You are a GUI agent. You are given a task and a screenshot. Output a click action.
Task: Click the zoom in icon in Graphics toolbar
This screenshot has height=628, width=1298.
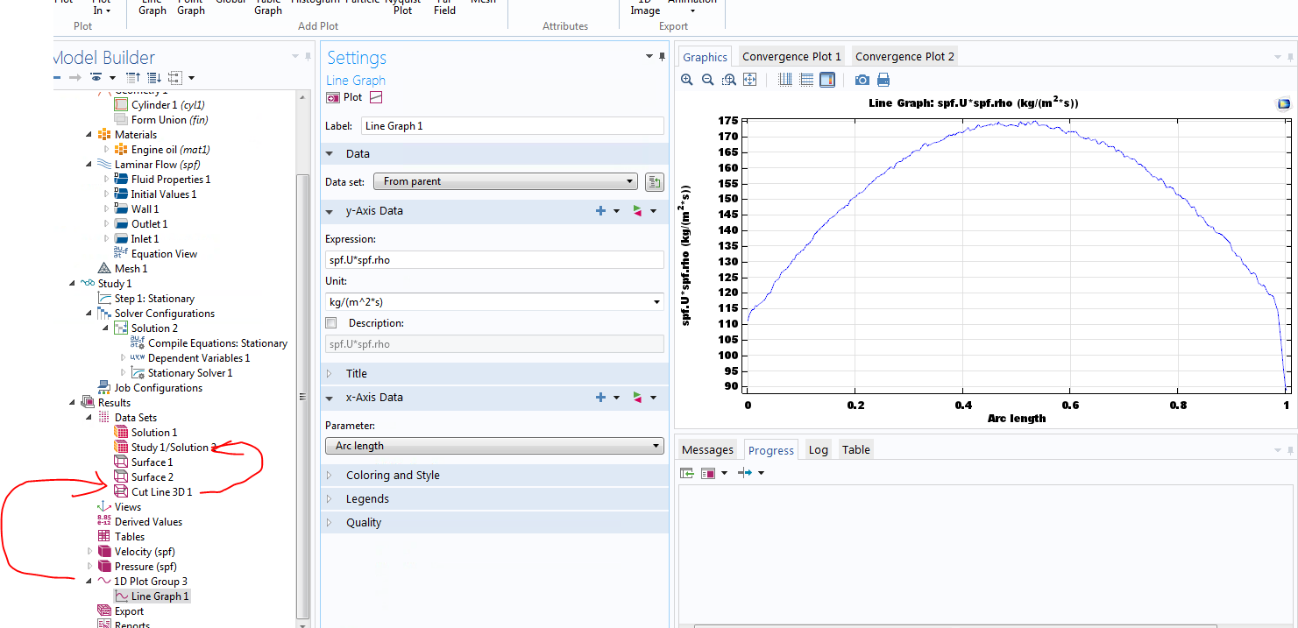pos(687,80)
